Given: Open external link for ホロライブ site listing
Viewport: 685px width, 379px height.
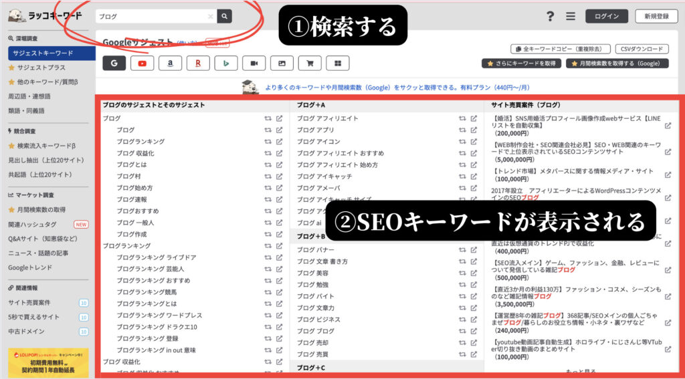Looking at the screenshot, I should coord(668,350).
